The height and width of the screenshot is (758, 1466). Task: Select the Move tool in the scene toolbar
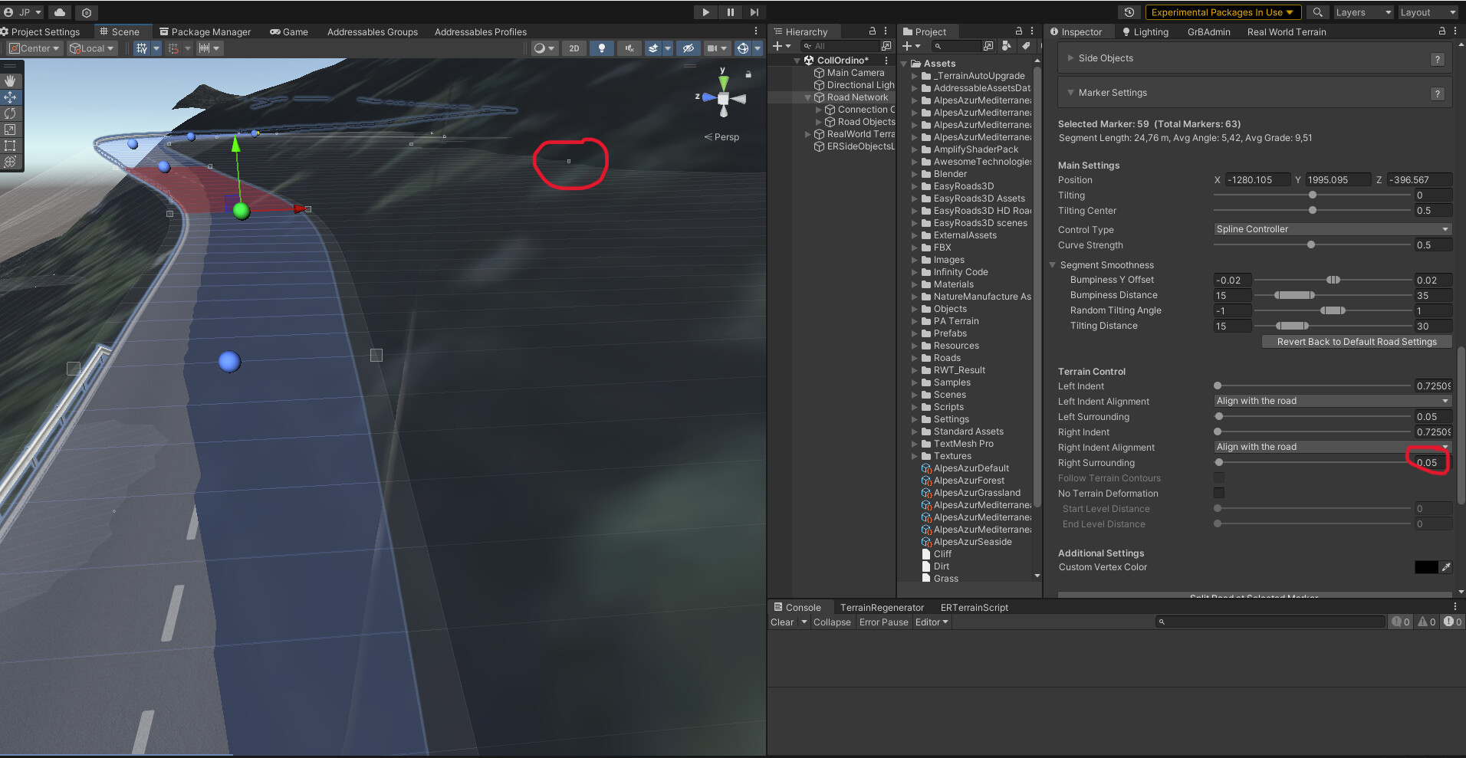[11, 97]
